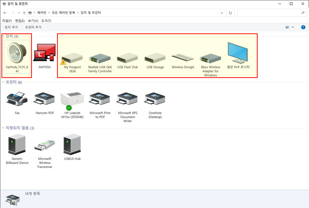Click the 18개 항목 status text

[32, 194]
